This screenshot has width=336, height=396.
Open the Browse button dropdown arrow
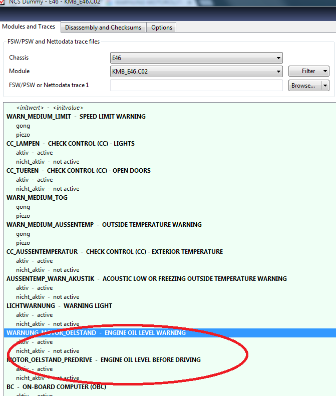tap(325, 86)
